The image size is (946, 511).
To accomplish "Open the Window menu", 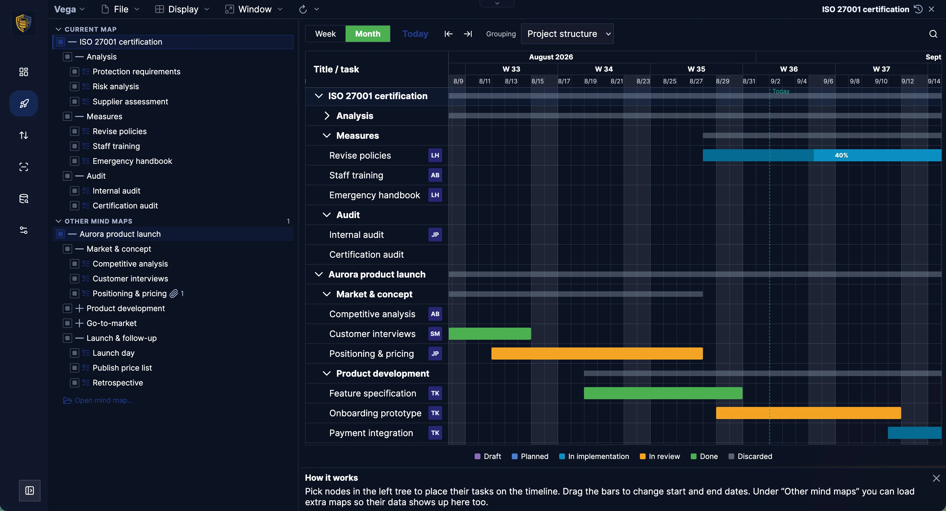I will (254, 9).
